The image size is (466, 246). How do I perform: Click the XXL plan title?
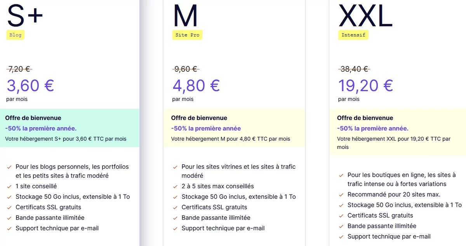[x=365, y=16]
